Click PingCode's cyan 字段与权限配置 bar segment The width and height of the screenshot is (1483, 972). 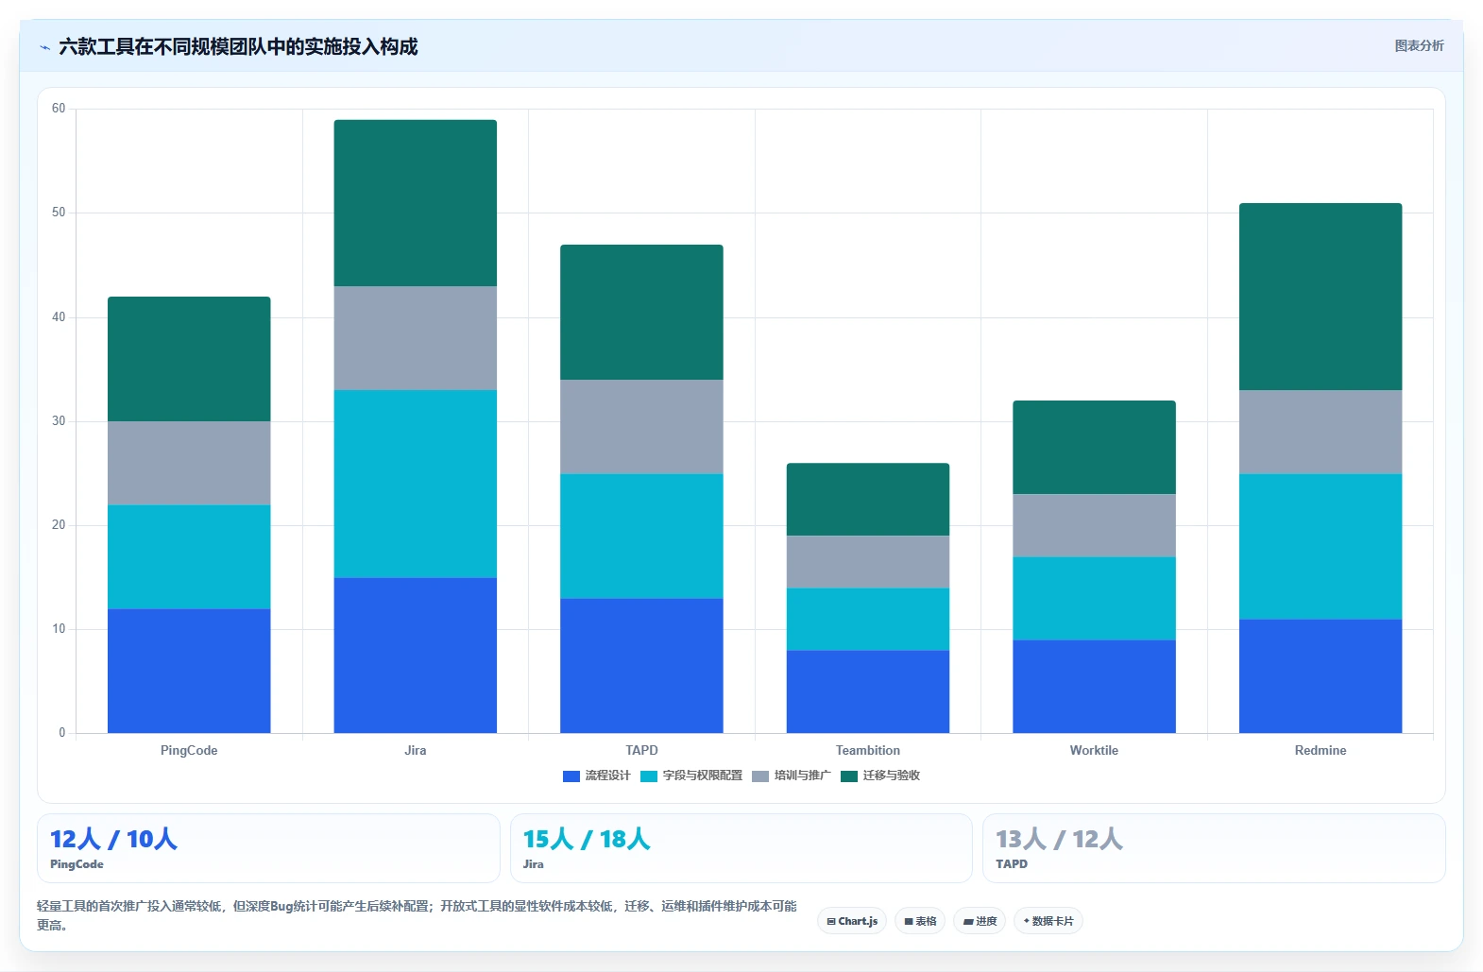click(x=189, y=556)
